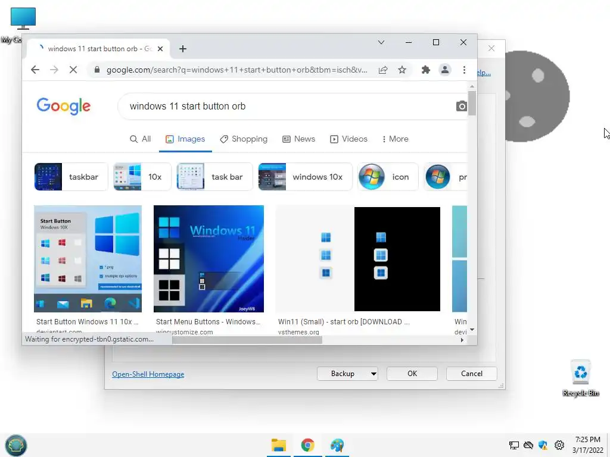The width and height of the screenshot is (610, 457).
Task: Cancel the Open-Shell settings dialog
Action: [472, 374]
